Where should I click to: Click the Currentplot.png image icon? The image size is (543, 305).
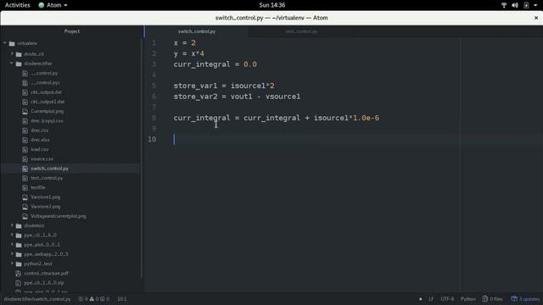(x=25, y=111)
